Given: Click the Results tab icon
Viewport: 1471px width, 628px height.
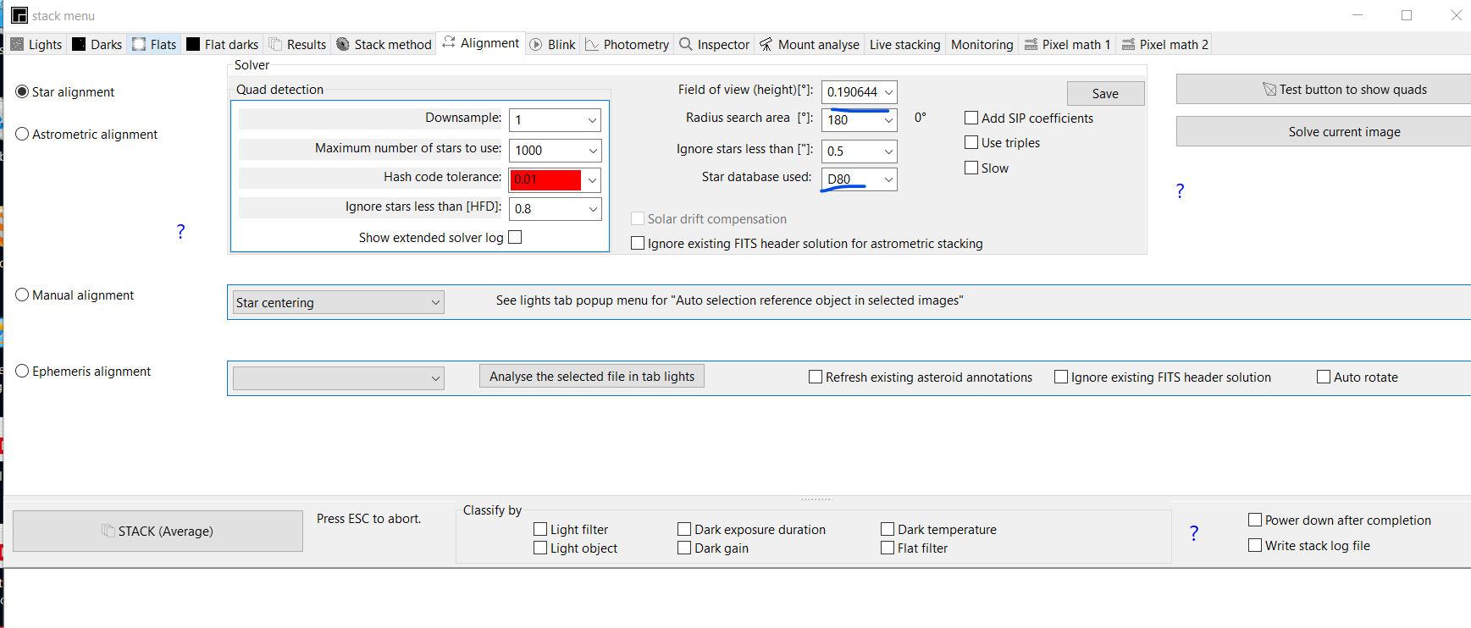Looking at the screenshot, I should pyautogui.click(x=275, y=44).
